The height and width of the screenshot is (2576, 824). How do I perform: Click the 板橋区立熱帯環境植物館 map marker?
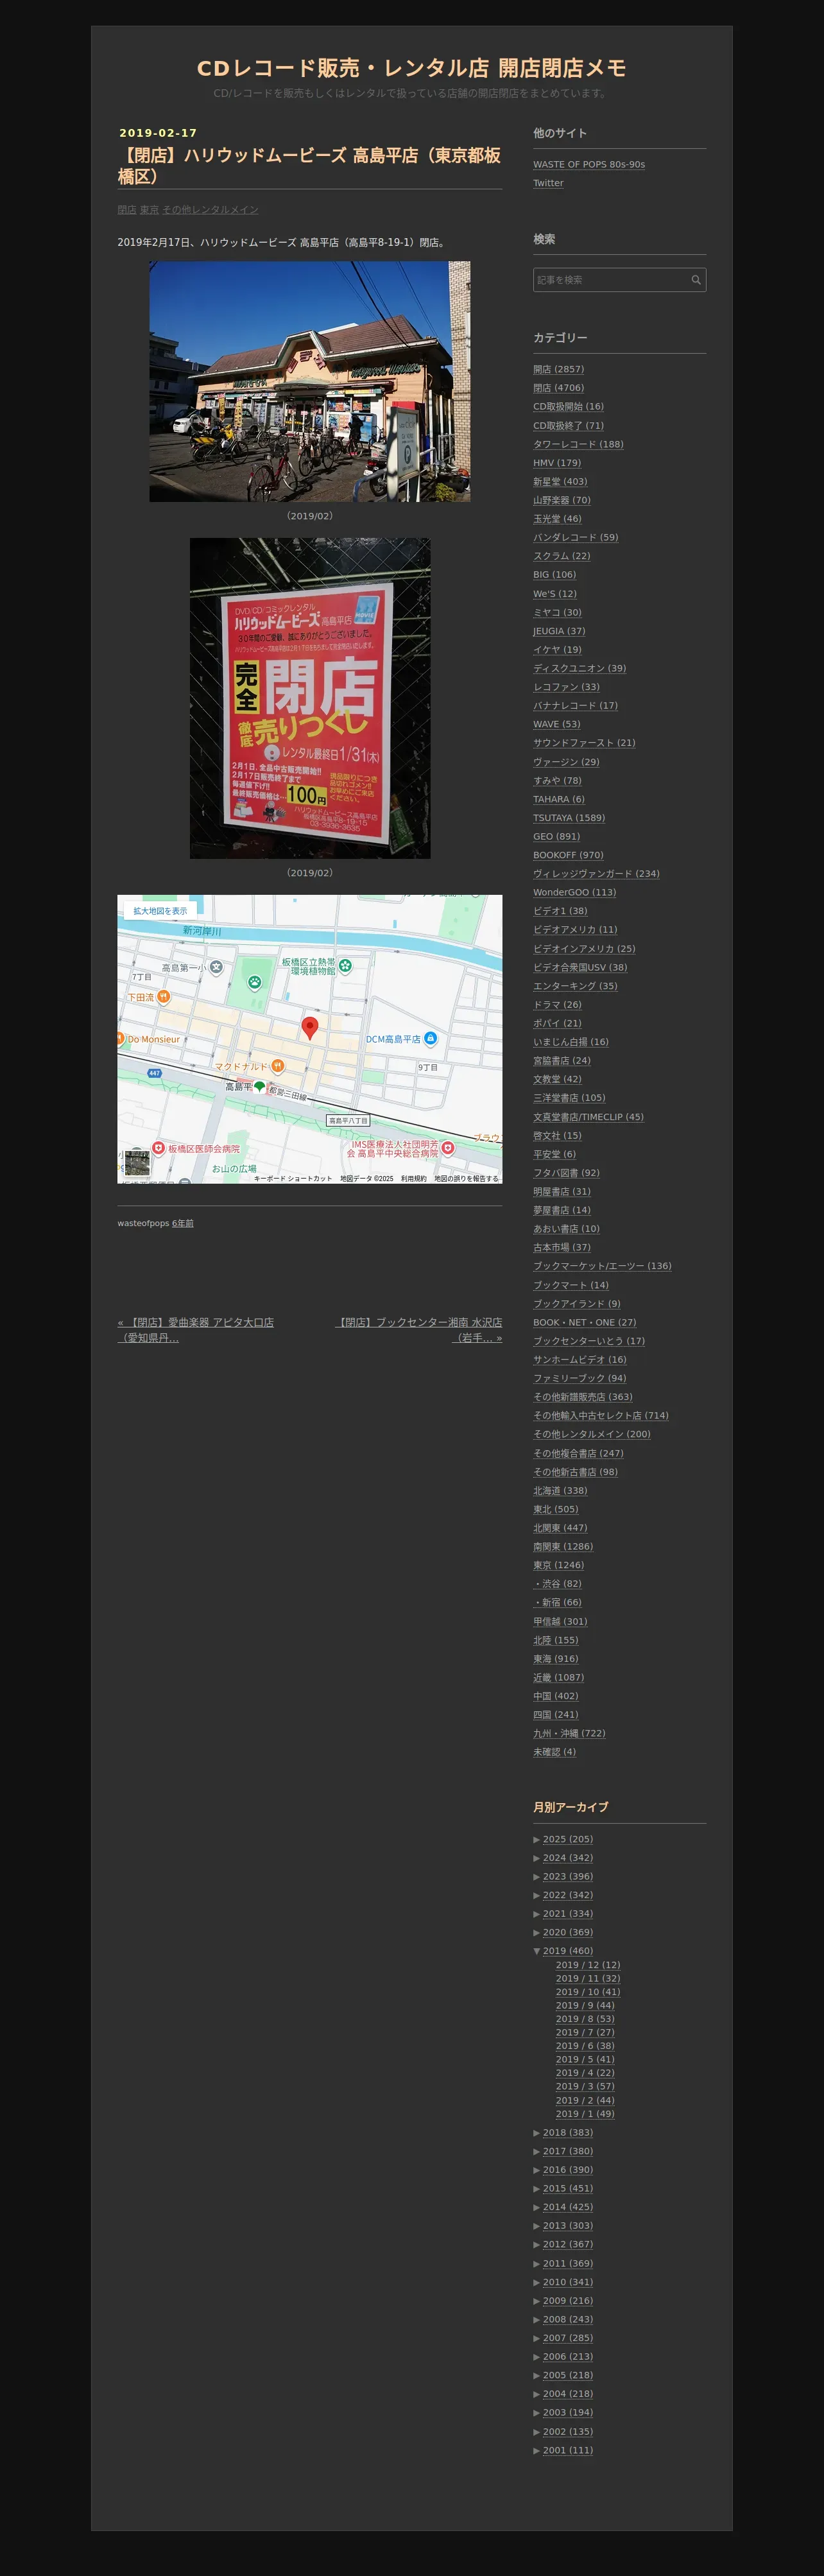point(345,965)
